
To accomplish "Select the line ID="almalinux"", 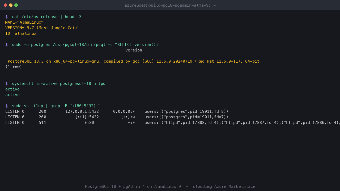I will [x=22, y=33].
